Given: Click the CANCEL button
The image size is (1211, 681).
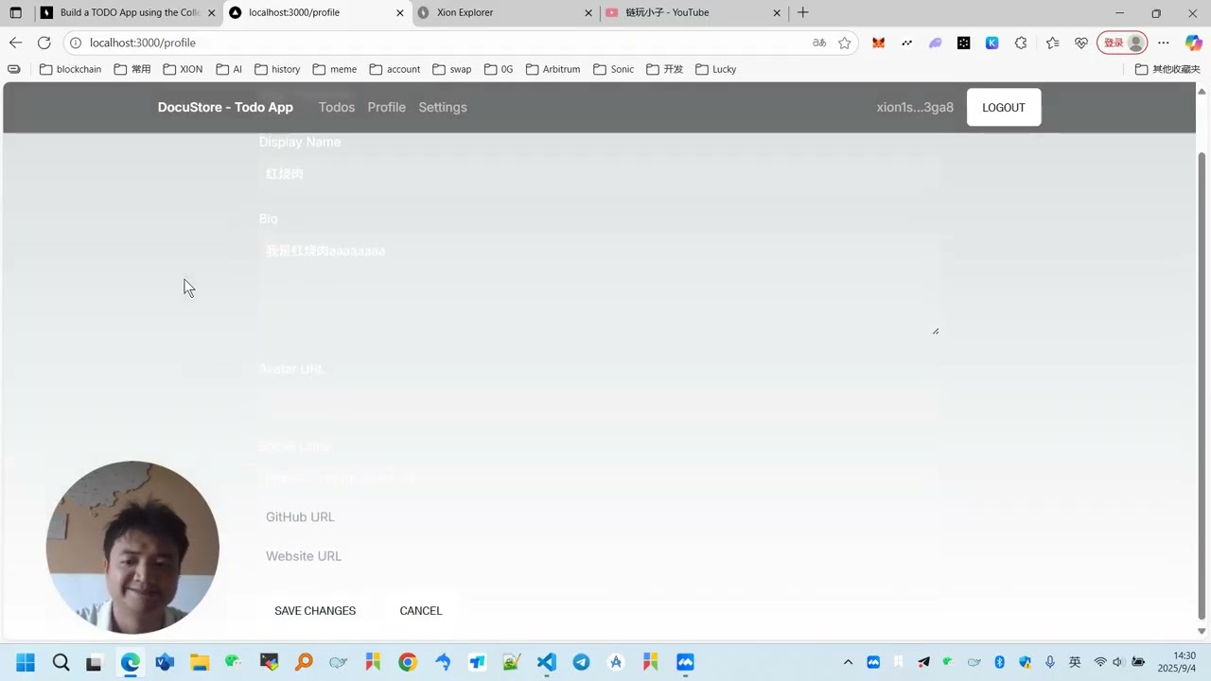Looking at the screenshot, I should click(421, 610).
